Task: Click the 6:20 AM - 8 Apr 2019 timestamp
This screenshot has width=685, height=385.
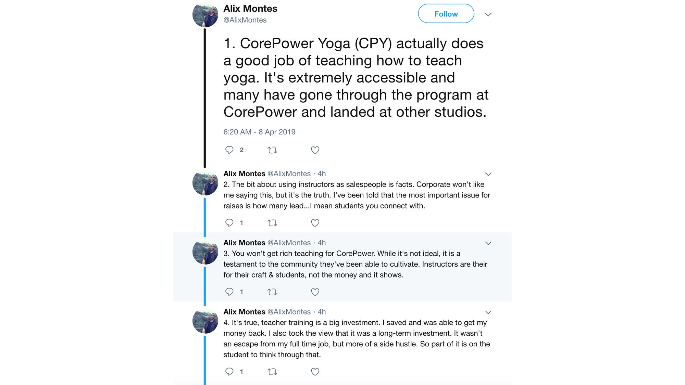Action: (x=259, y=132)
